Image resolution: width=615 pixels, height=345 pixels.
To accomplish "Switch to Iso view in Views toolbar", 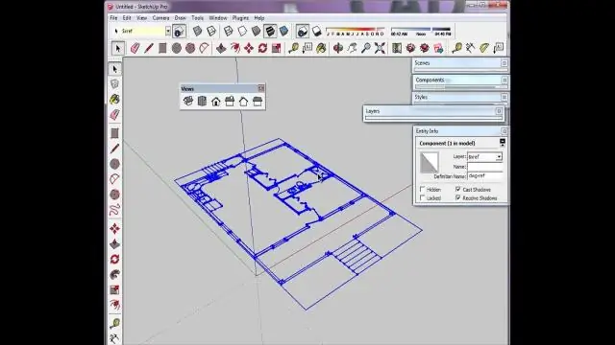I will click(188, 102).
